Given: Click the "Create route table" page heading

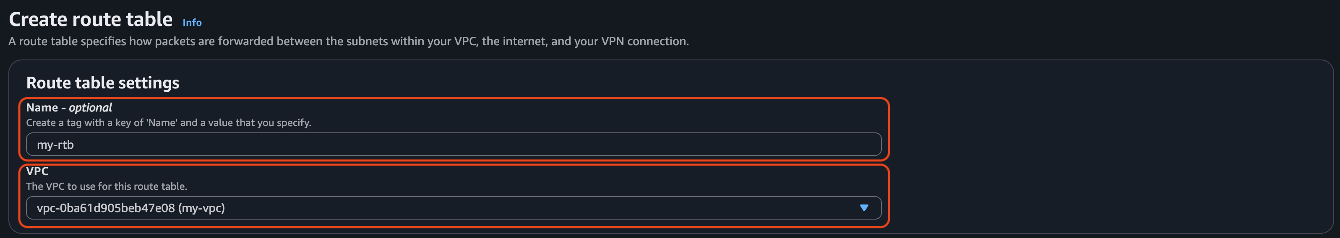Looking at the screenshot, I should click(91, 19).
